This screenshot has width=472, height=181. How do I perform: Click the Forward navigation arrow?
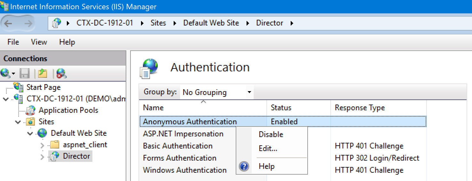click(x=28, y=23)
